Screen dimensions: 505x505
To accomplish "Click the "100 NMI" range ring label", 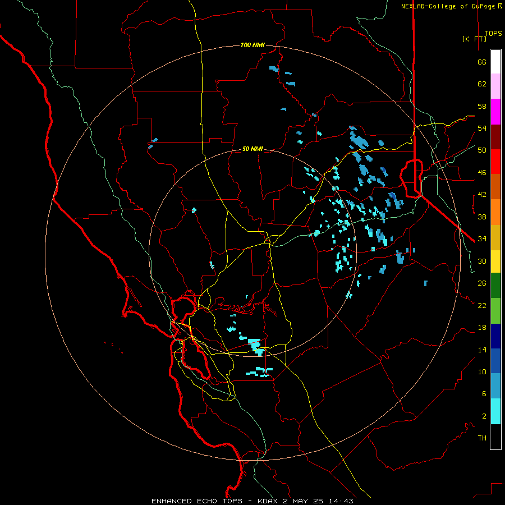I will (x=252, y=45).
